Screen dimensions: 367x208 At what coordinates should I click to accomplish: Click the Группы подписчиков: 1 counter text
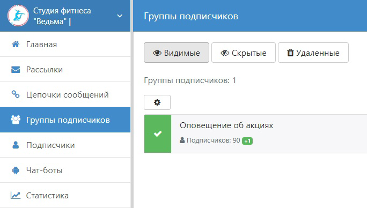pos(190,80)
